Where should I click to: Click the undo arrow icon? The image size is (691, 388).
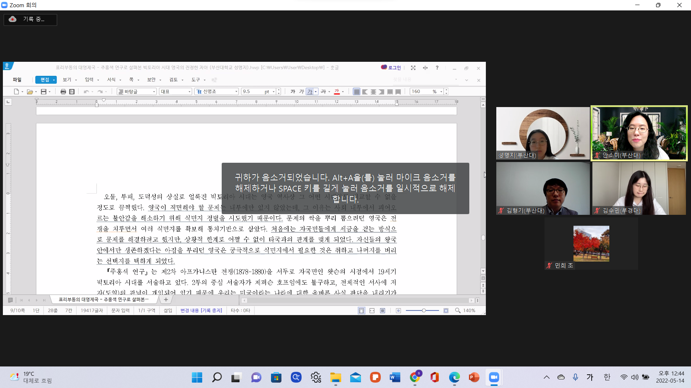pyautogui.click(x=86, y=92)
